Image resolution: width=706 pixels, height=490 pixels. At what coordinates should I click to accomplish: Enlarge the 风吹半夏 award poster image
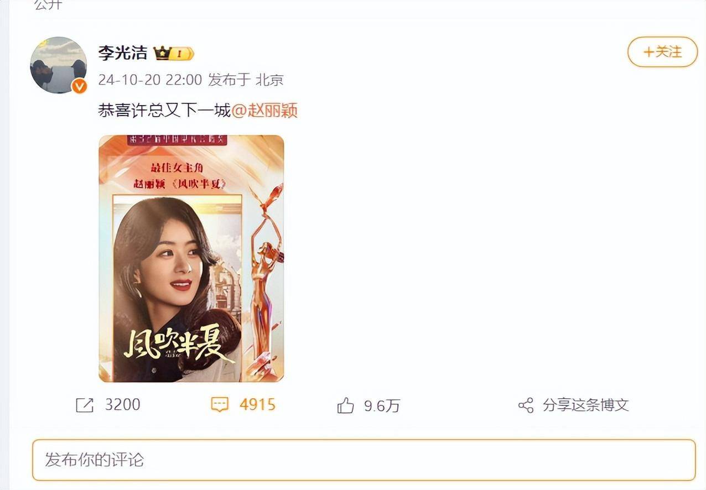tap(191, 258)
